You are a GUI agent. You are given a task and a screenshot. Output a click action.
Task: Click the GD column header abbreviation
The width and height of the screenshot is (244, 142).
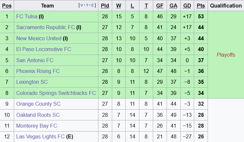click(x=187, y=6)
